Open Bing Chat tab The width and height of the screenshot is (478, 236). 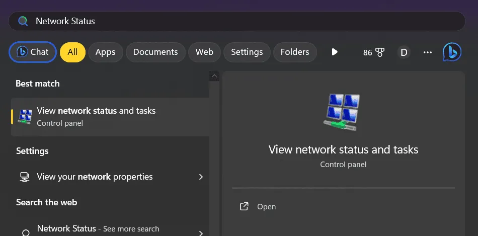tap(33, 52)
